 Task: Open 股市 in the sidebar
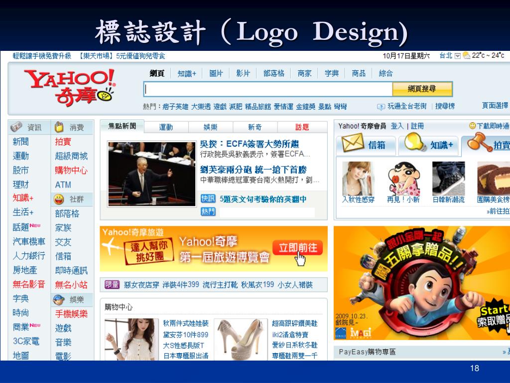(20, 171)
